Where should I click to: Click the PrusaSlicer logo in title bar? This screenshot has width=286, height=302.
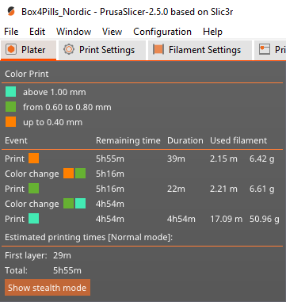(11, 11)
